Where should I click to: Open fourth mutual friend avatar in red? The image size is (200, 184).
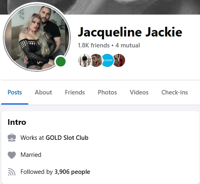click(119, 60)
